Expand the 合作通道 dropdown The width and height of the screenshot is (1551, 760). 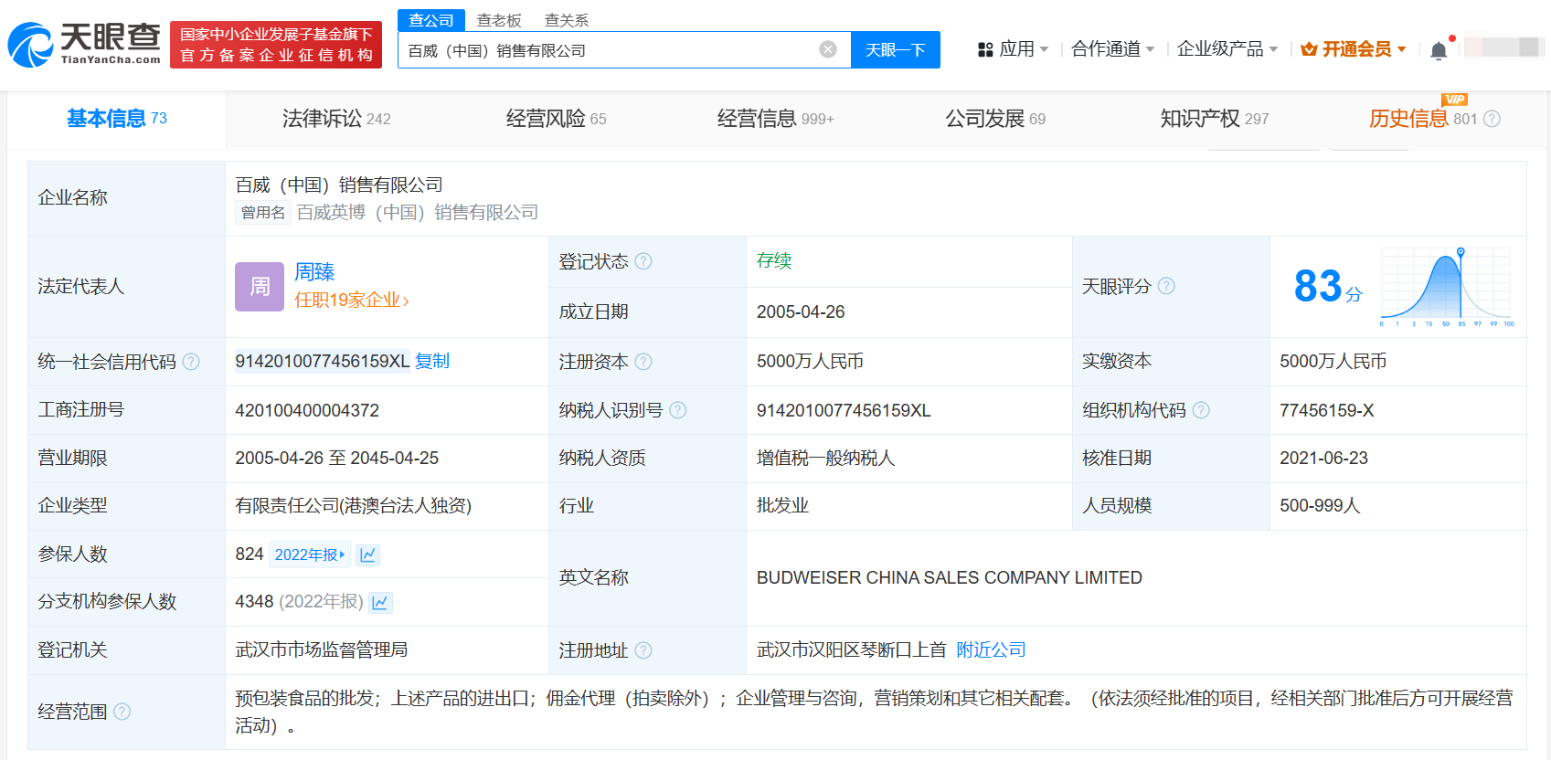point(1112,49)
